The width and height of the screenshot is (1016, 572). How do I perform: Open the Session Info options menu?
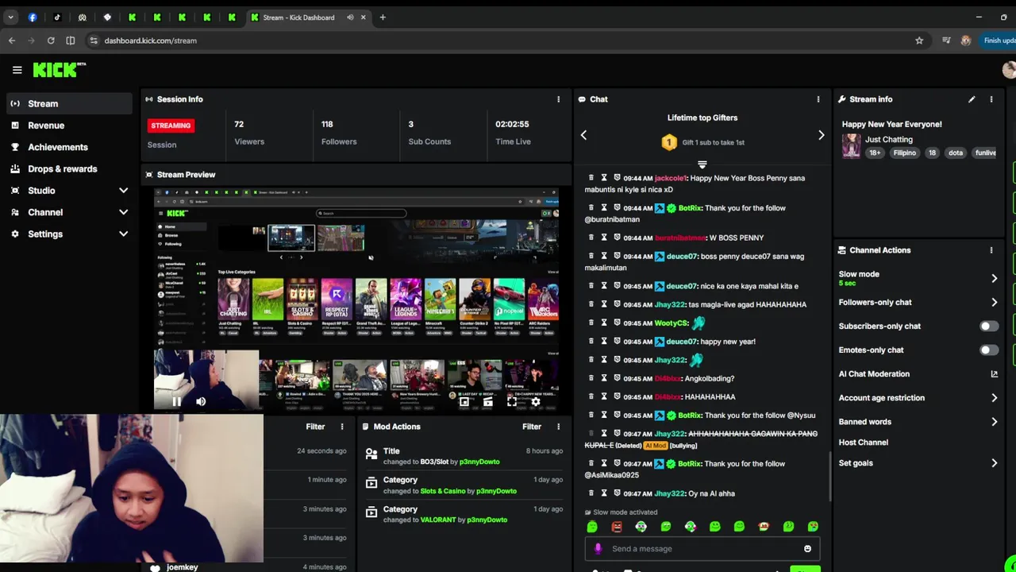[x=558, y=99]
